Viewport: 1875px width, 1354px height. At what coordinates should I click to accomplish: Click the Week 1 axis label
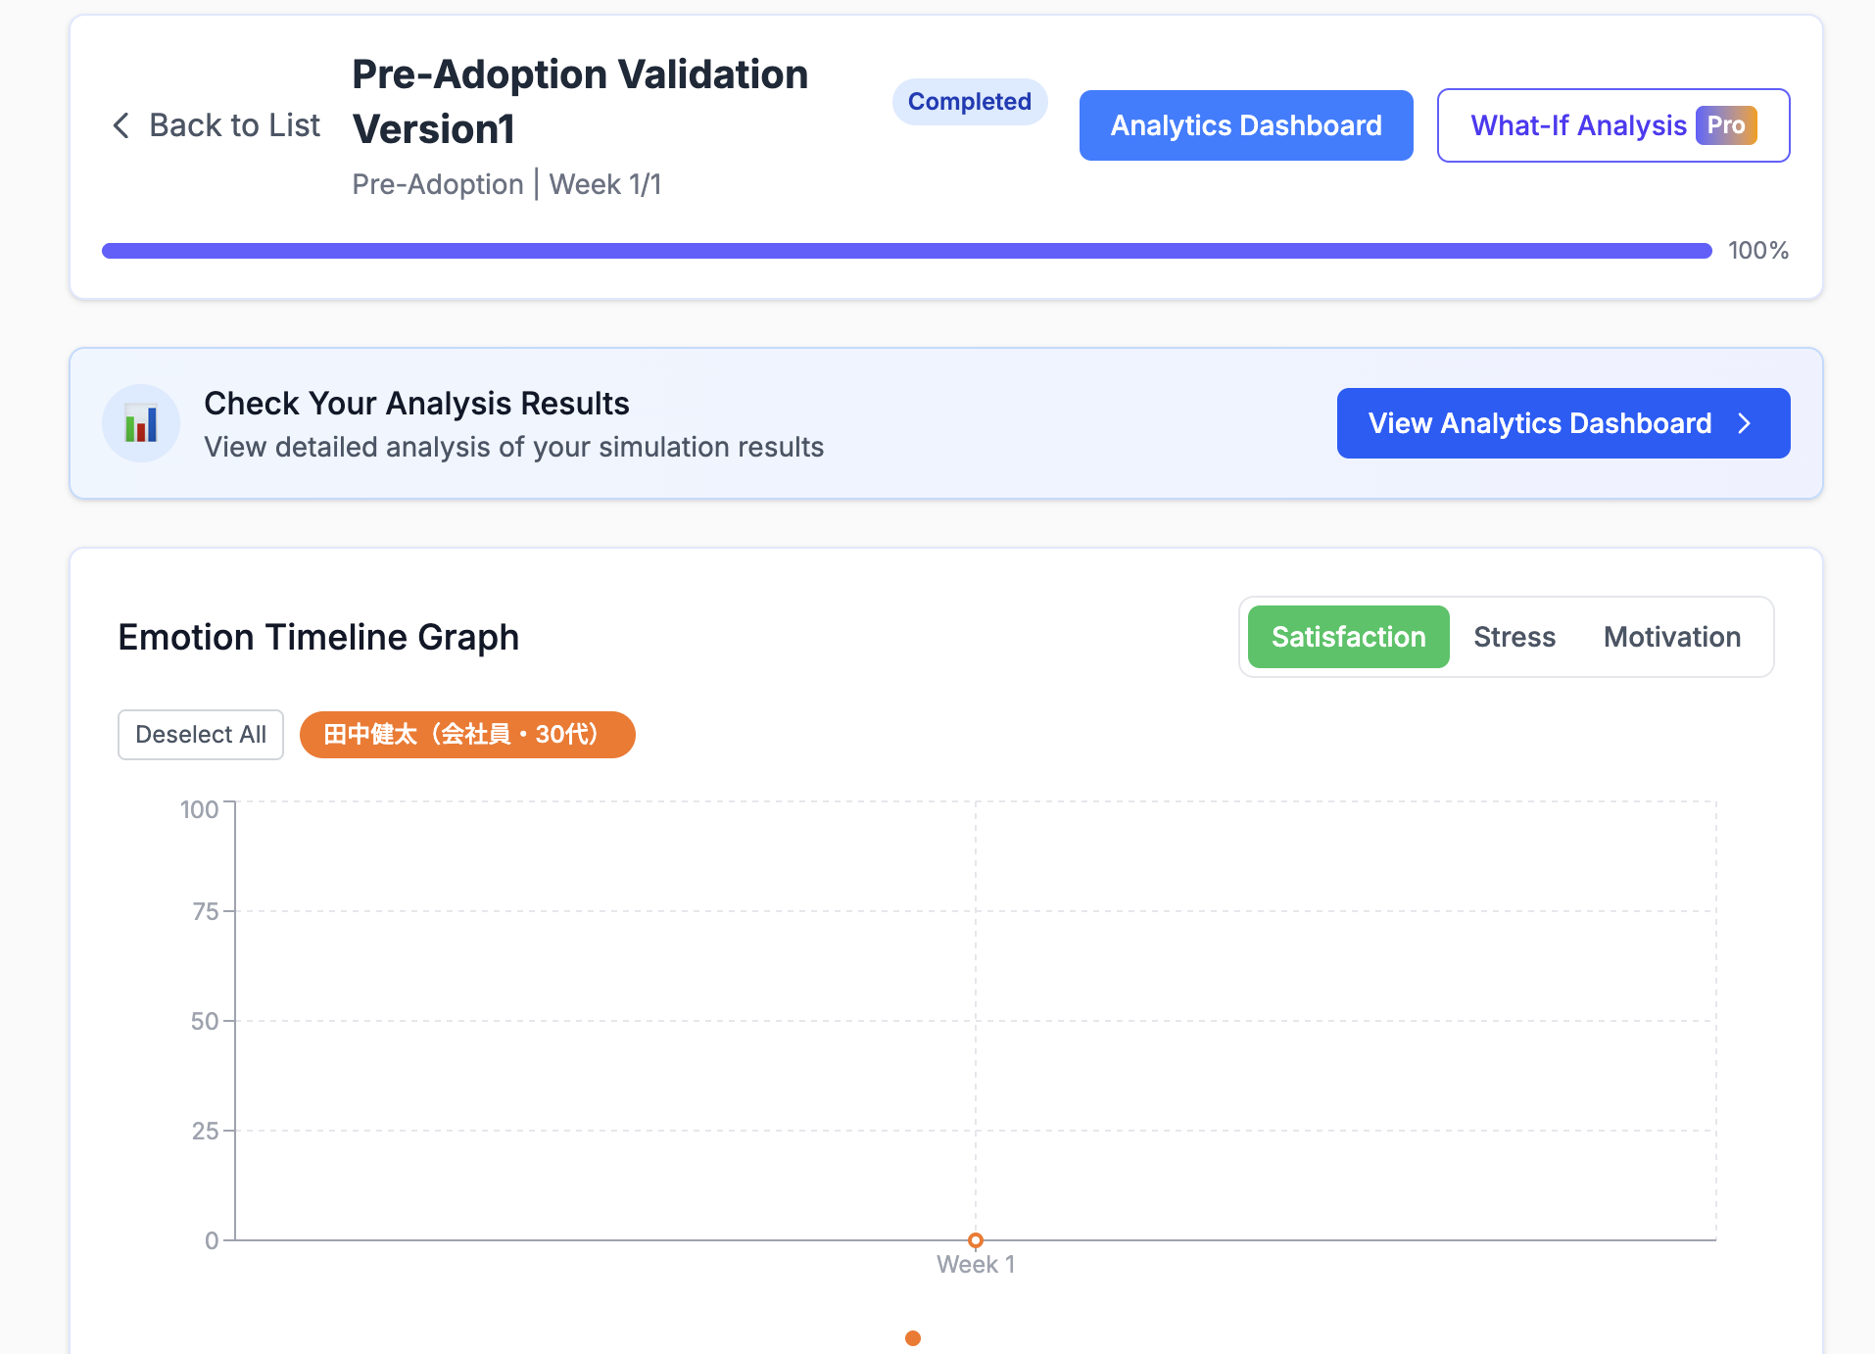coord(976,1265)
